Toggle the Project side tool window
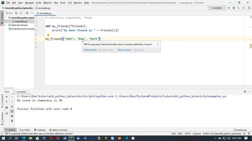 click(x=2, y=18)
